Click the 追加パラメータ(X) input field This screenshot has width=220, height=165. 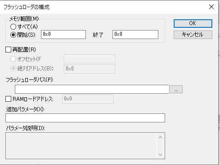tap(85, 118)
